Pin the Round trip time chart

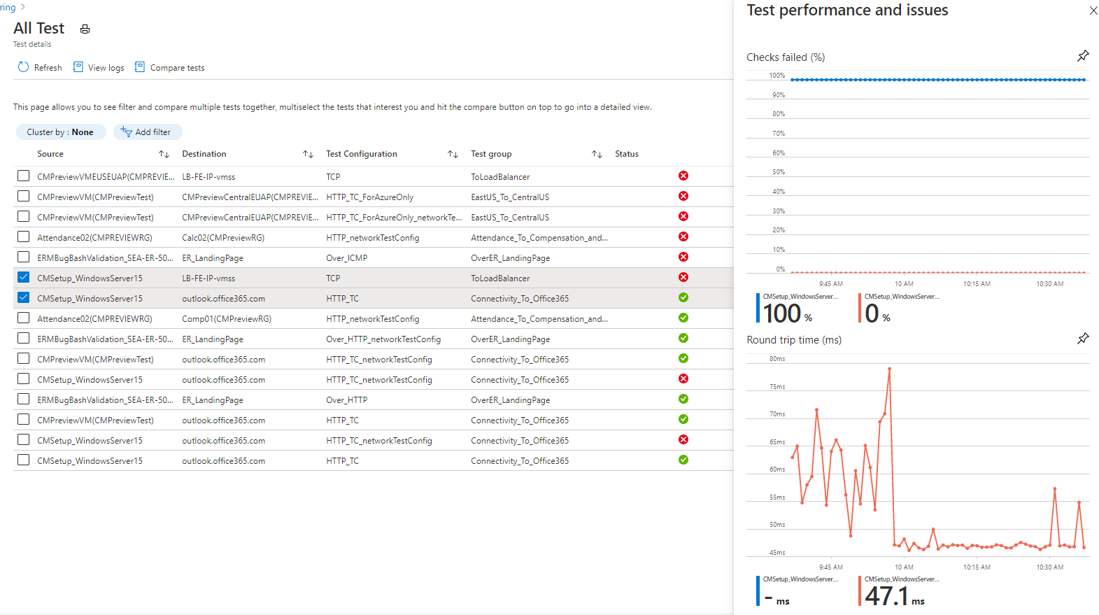[x=1083, y=339]
